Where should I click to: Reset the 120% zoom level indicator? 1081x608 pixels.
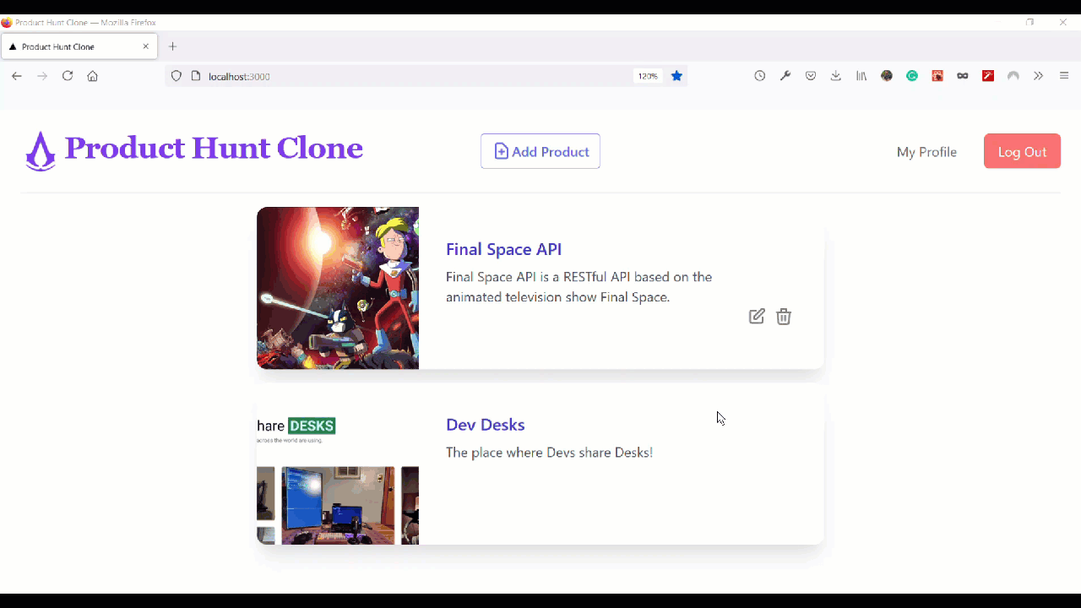(x=648, y=76)
